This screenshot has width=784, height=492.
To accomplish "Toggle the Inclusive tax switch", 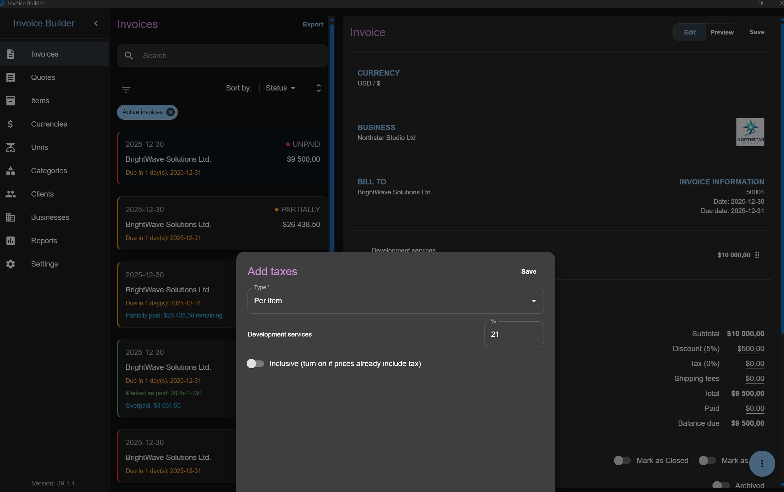I will pyautogui.click(x=255, y=364).
